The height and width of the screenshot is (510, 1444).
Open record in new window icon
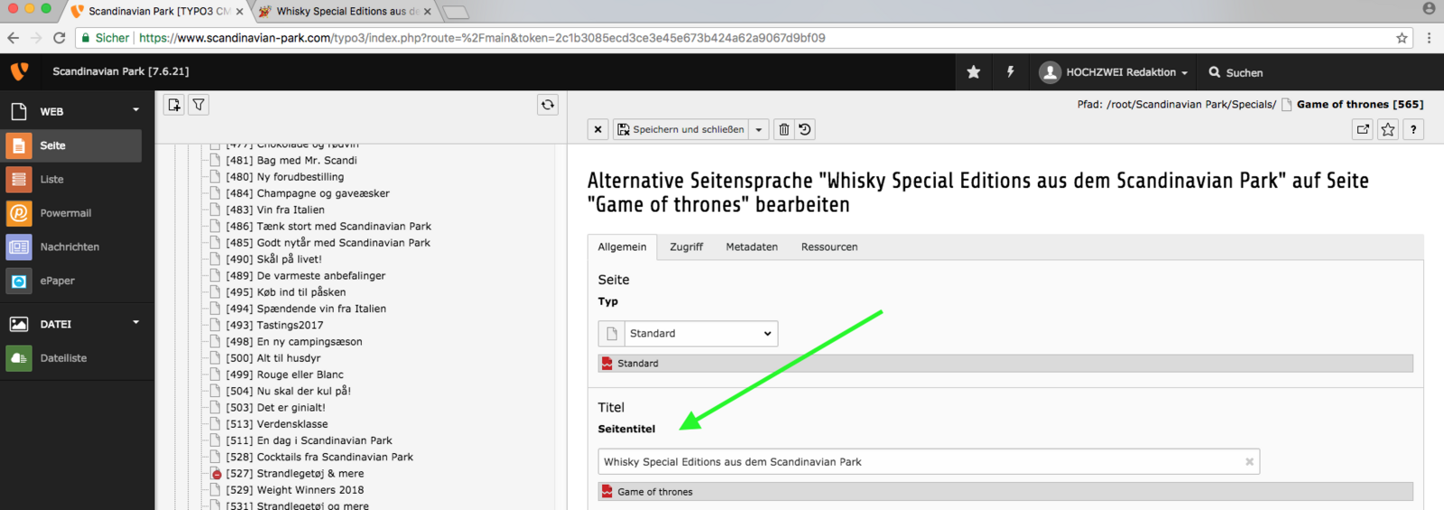click(x=1363, y=130)
